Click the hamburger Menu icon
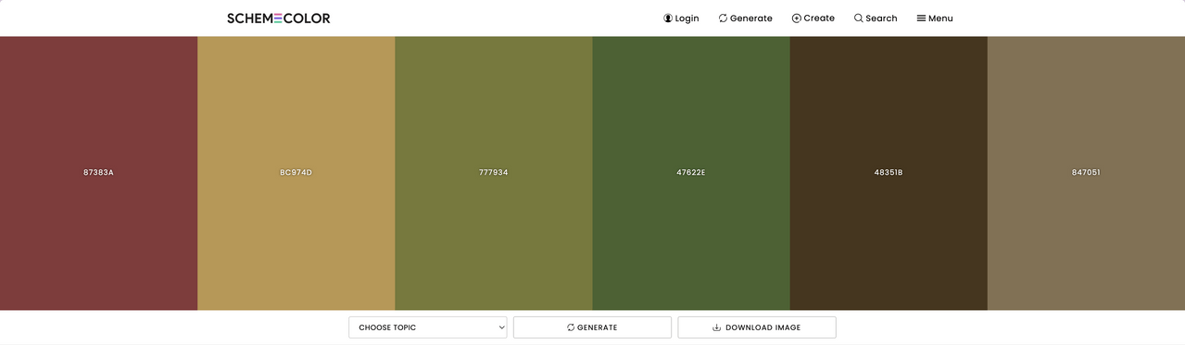Image resolution: width=1185 pixels, height=345 pixels. [x=921, y=18]
